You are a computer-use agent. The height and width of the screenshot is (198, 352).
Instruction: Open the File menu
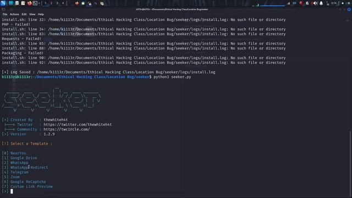coord(5,14)
